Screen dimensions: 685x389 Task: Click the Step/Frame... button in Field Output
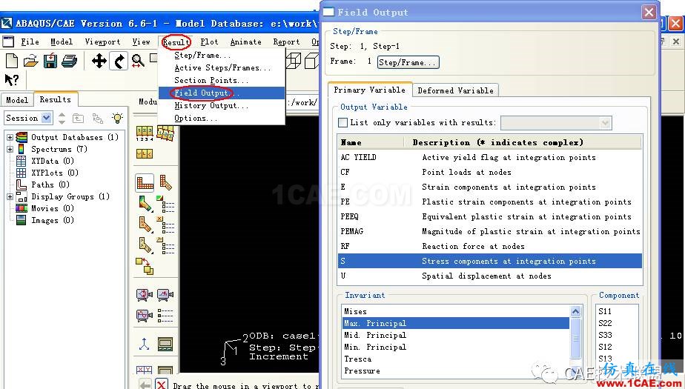click(x=408, y=62)
